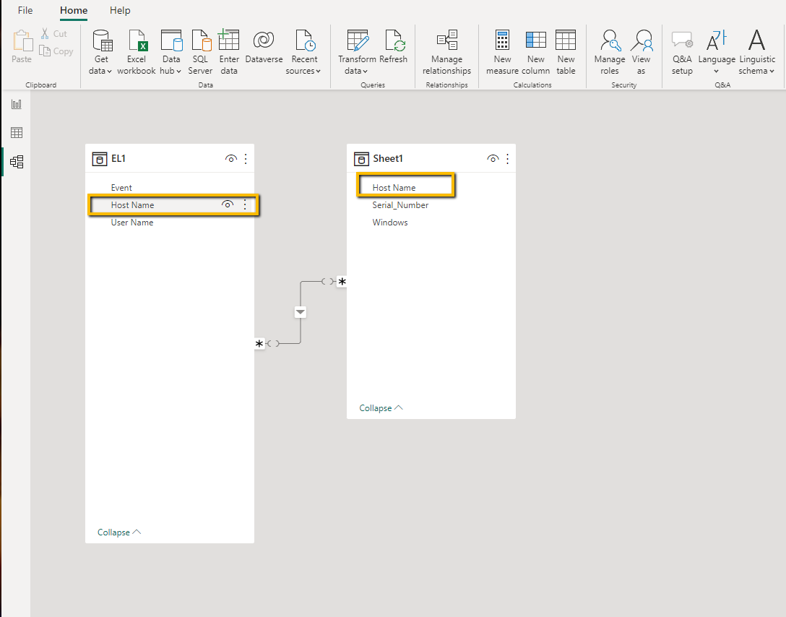Expand Transform data dropdown arrow

pyautogui.click(x=365, y=72)
